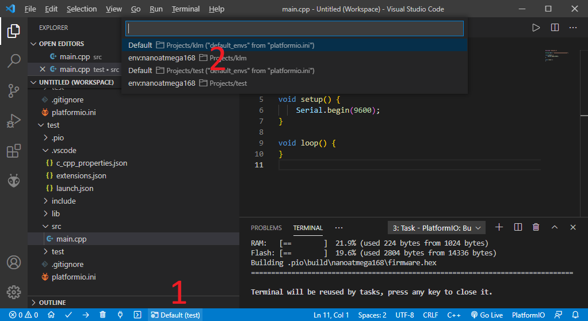Viewport: 588px width, 321px height.
Task: Maximize the terminal panel size
Action: point(555,227)
